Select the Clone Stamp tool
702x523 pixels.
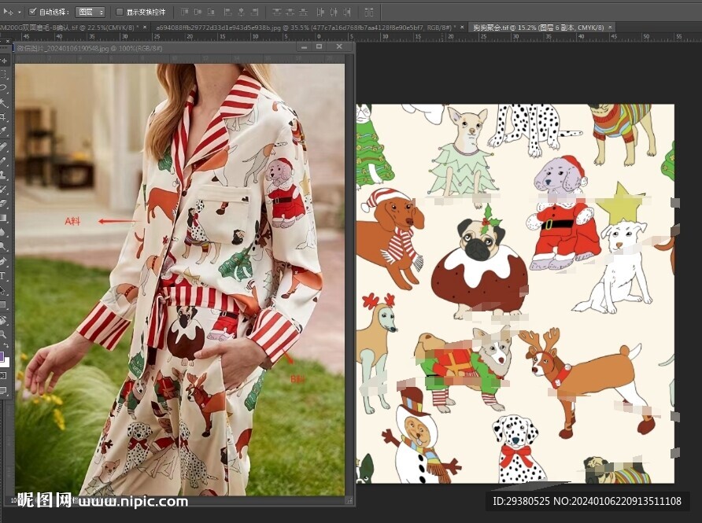[x=4, y=175]
